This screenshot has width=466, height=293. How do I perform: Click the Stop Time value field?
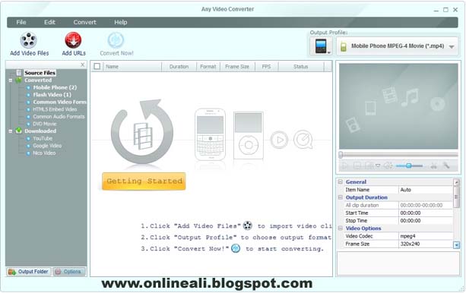pos(426,221)
